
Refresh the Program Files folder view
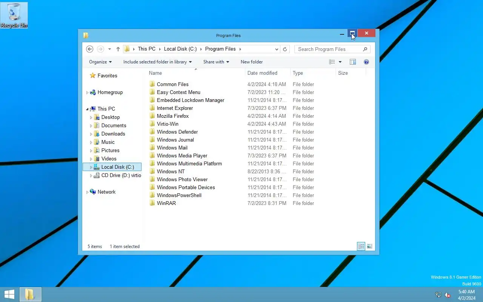285,49
